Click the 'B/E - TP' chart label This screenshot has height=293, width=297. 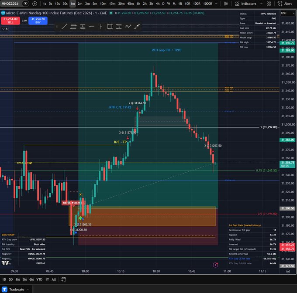(x=120, y=142)
